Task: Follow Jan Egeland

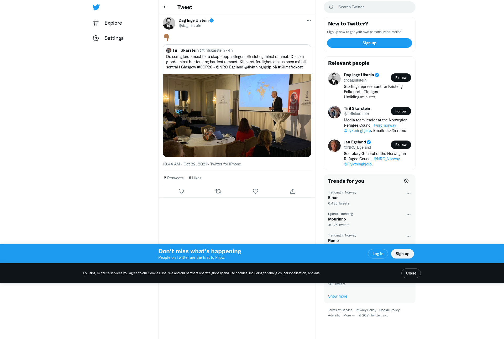Action: (401, 145)
